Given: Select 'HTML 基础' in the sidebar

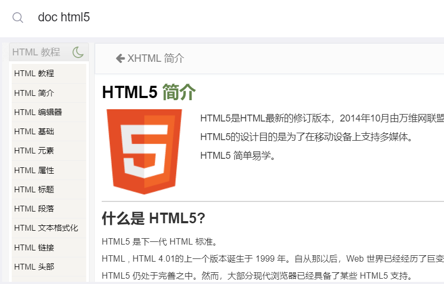Looking at the screenshot, I should pyautogui.click(x=48, y=132).
